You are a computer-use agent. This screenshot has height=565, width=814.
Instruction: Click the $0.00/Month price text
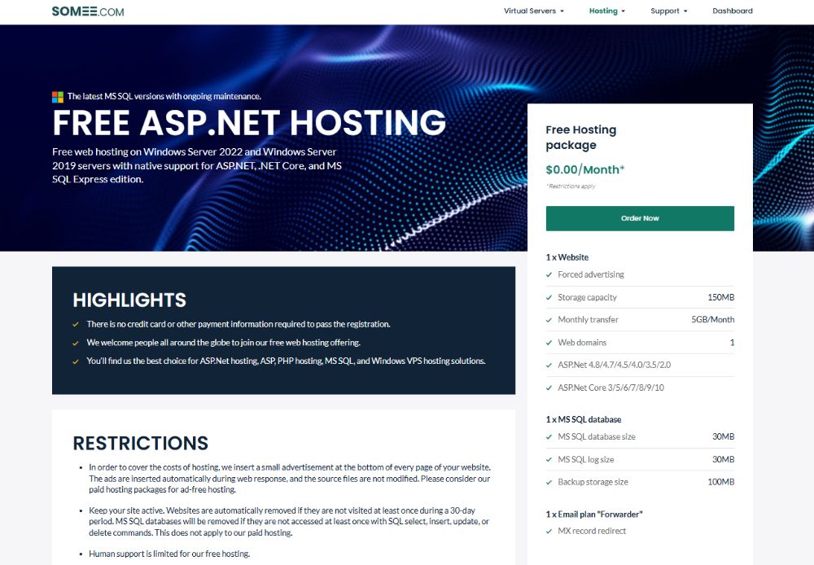[585, 170]
